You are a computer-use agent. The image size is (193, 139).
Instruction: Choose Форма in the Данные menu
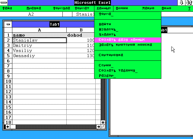tap(128, 14)
